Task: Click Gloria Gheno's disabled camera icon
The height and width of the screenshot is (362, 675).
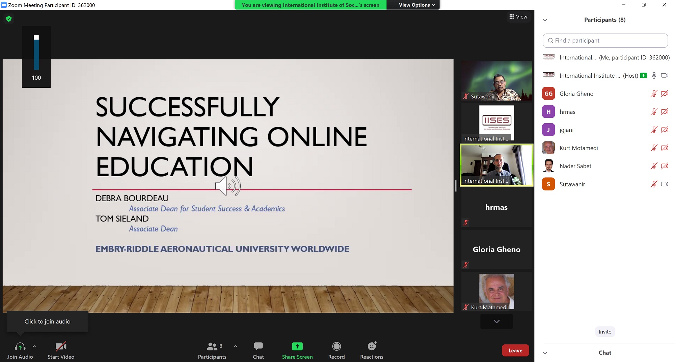Action: 665,94
